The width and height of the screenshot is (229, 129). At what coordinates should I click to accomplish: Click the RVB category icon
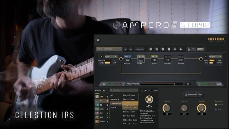[x=97, y=117]
